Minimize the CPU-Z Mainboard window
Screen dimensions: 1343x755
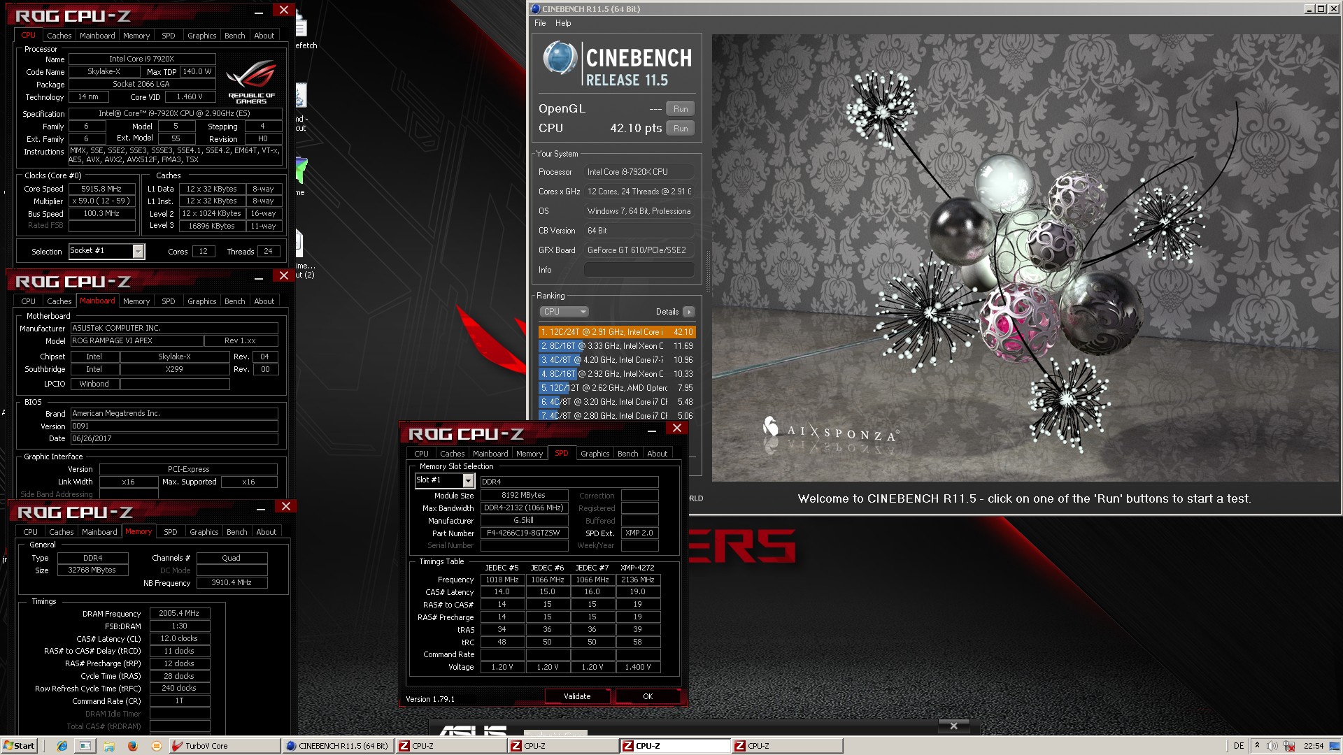pyautogui.click(x=259, y=278)
